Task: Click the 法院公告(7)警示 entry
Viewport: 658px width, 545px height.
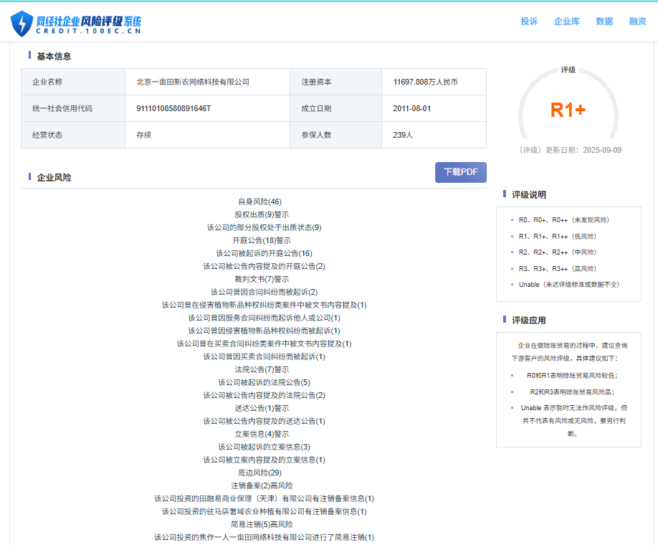Action: [262, 369]
